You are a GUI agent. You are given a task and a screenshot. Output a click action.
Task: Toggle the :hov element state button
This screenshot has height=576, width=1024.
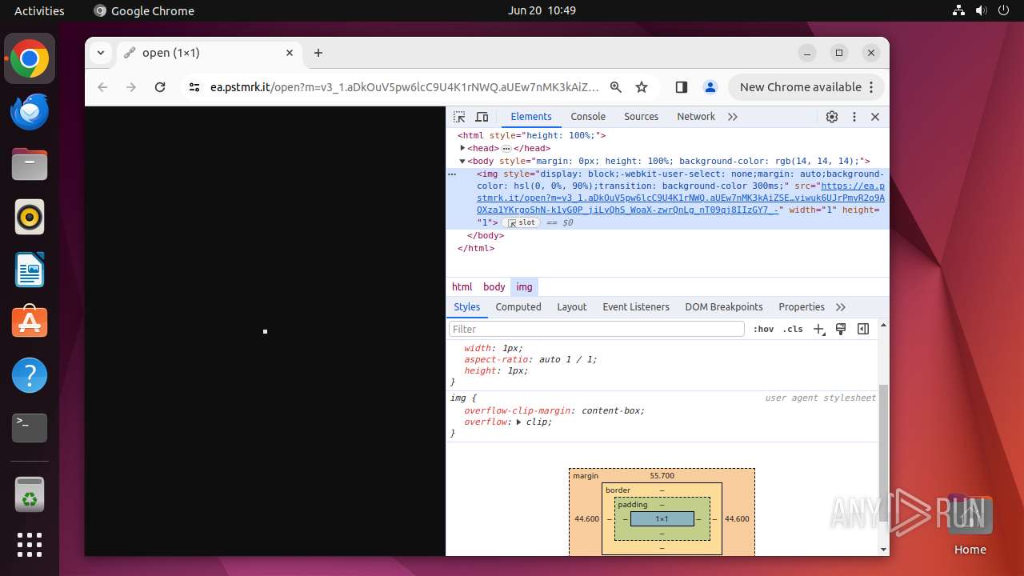tap(764, 329)
